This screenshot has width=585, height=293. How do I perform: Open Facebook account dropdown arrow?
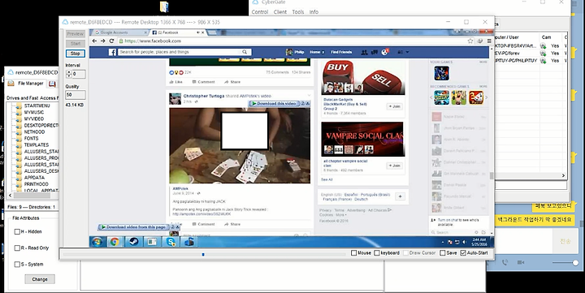408,52
